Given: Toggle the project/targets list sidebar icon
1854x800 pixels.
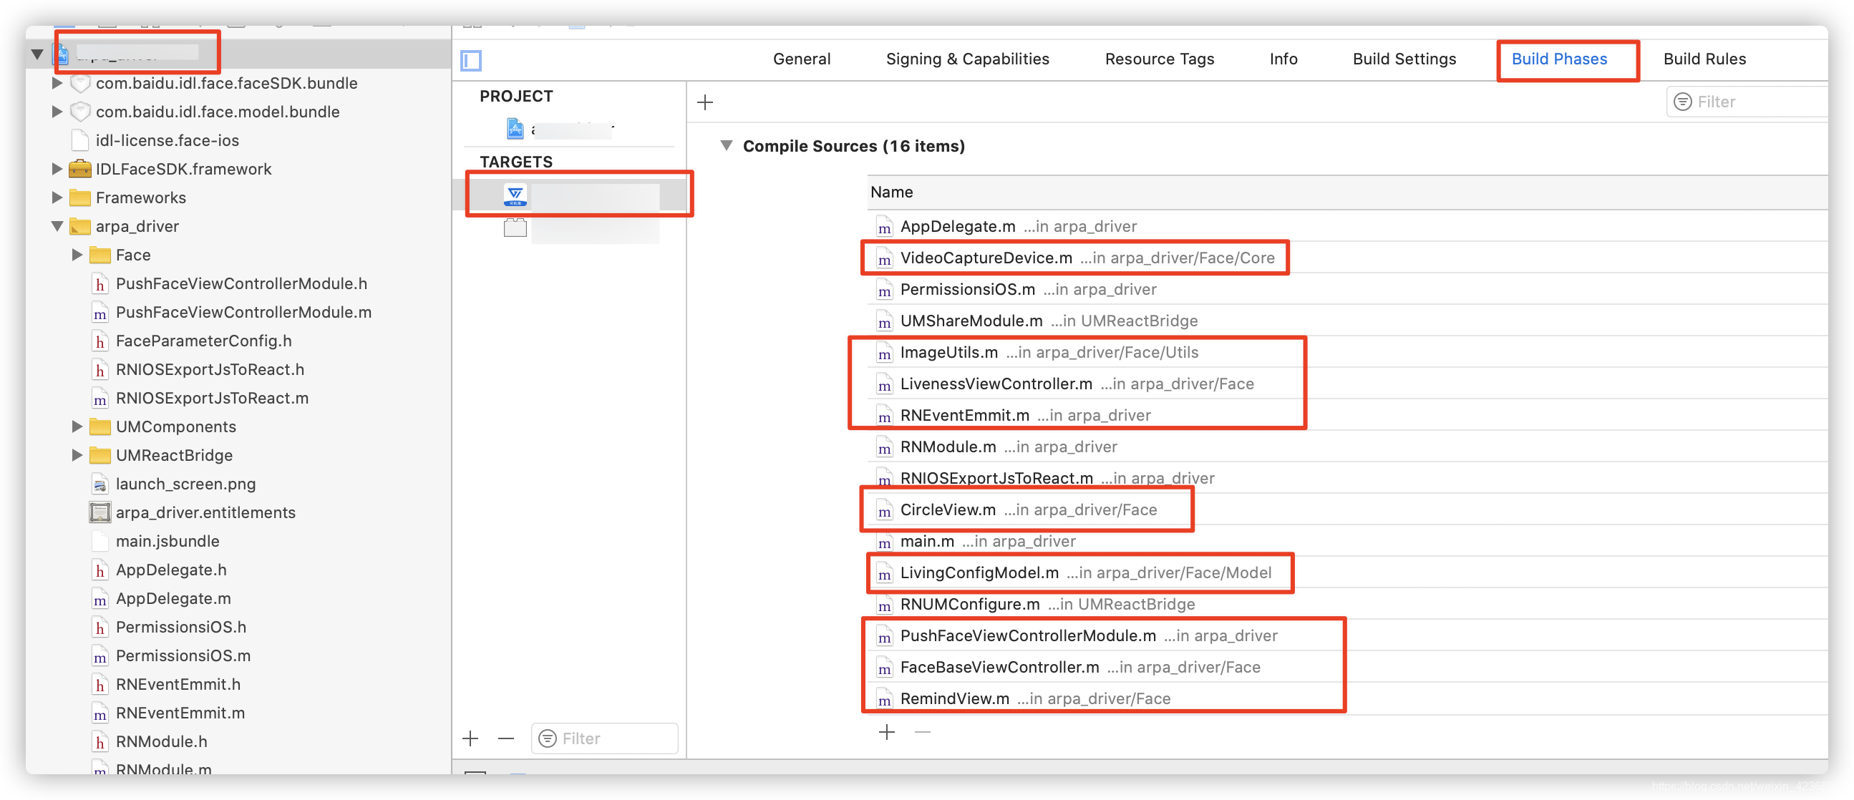Looking at the screenshot, I should click(x=471, y=60).
